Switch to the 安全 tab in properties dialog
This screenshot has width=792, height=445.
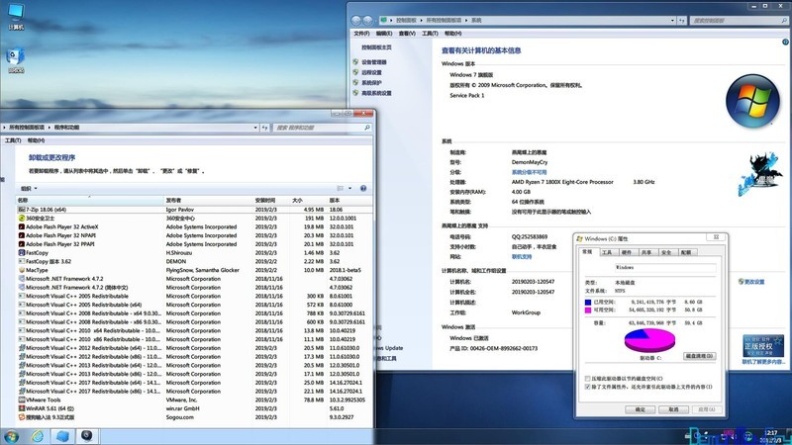coord(666,252)
